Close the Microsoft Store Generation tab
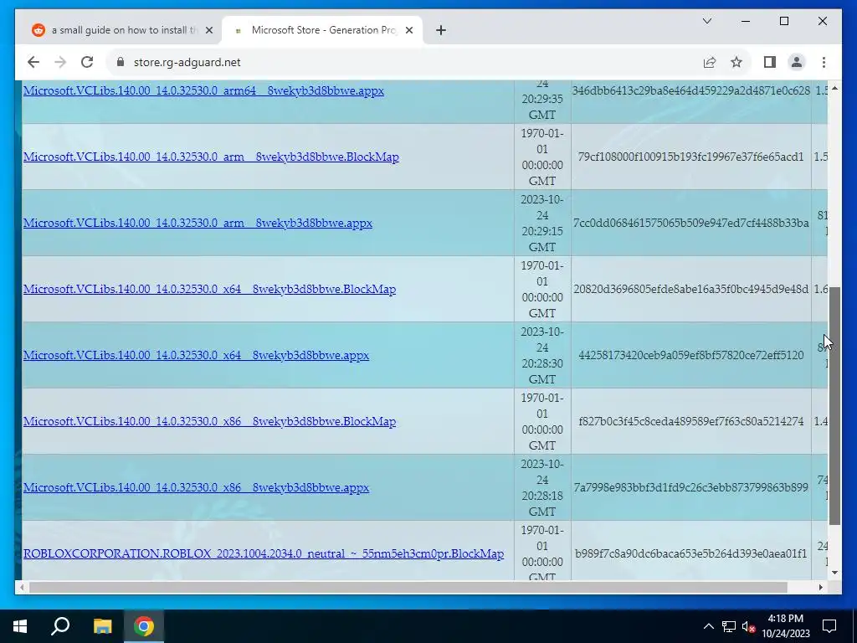The image size is (857, 643). click(408, 31)
